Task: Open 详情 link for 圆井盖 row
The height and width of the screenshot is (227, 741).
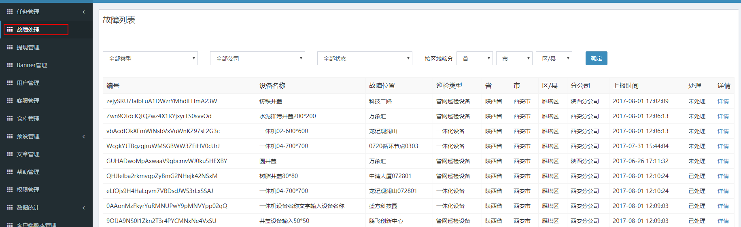Action: [x=723, y=161]
